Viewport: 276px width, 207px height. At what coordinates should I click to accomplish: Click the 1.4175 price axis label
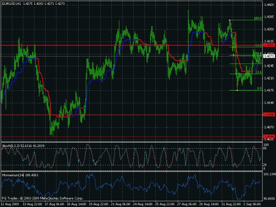click(x=269, y=90)
